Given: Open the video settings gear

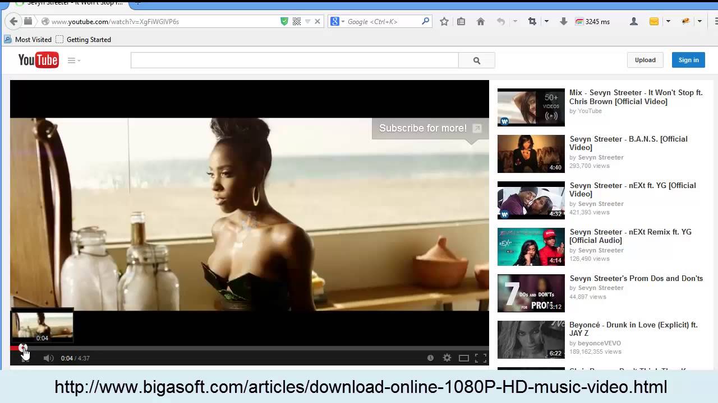Looking at the screenshot, I should pyautogui.click(x=447, y=358).
